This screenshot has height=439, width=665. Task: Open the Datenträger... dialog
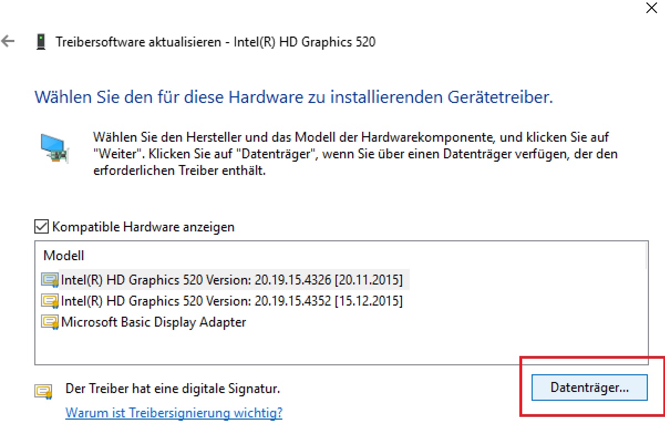589,388
